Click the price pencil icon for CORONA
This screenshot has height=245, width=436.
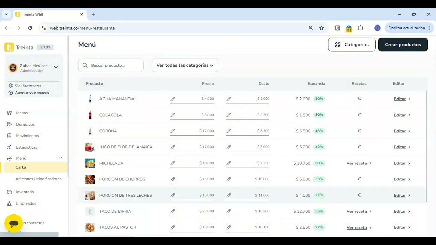click(173, 131)
